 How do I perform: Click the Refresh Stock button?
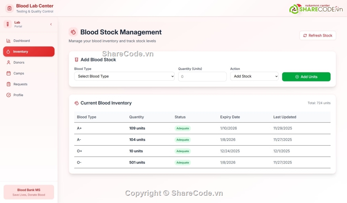[x=317, y=35]
